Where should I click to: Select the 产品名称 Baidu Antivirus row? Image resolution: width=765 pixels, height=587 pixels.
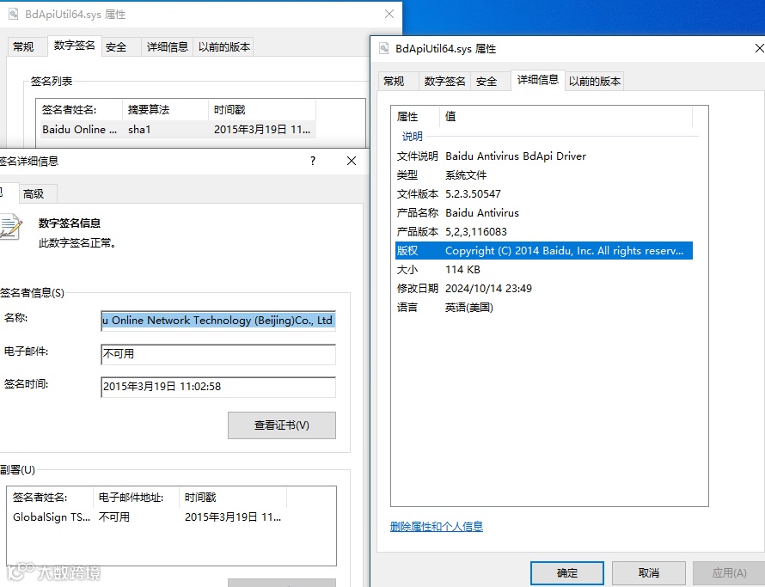pyautogui.click(x=544, y=213)
